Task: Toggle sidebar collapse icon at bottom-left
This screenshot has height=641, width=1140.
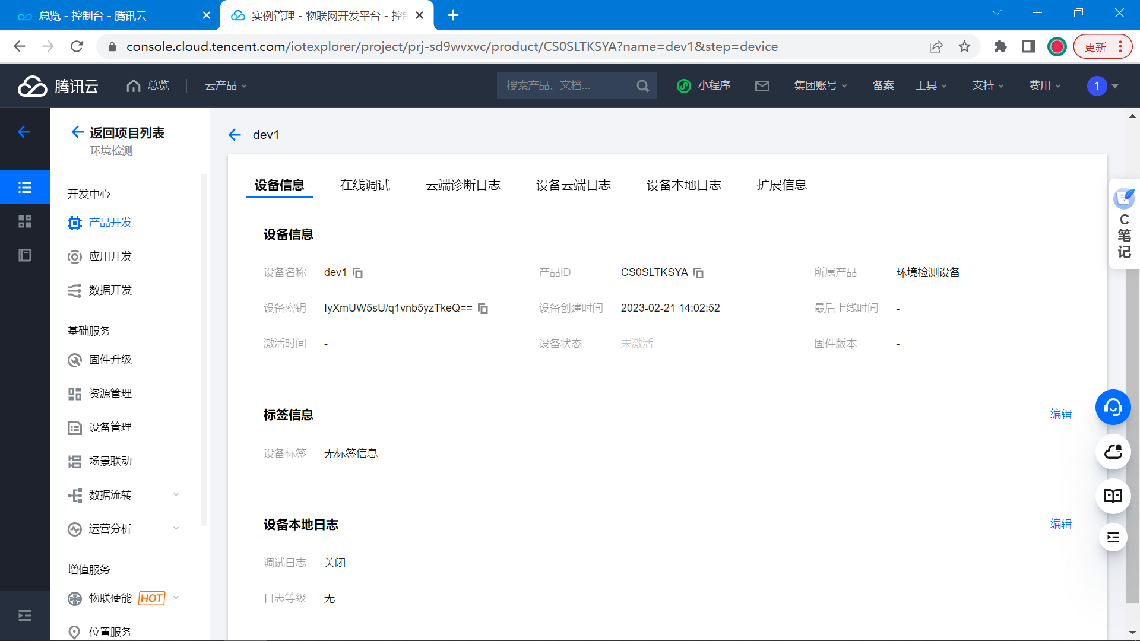Action: (25, 615)
